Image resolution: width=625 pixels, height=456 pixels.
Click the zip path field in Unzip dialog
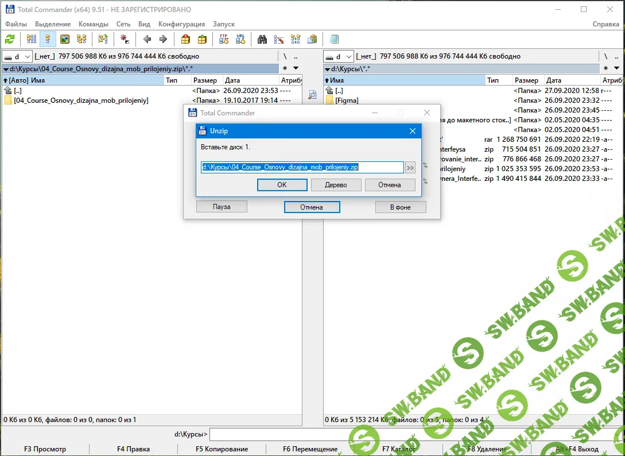(302, 167)
